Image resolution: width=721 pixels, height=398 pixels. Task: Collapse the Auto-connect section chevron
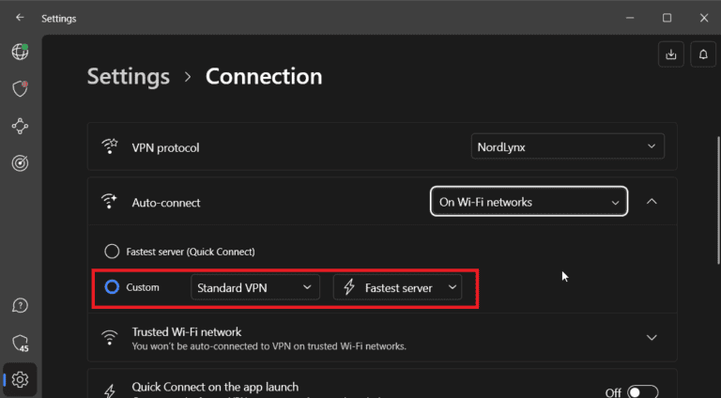652,202
